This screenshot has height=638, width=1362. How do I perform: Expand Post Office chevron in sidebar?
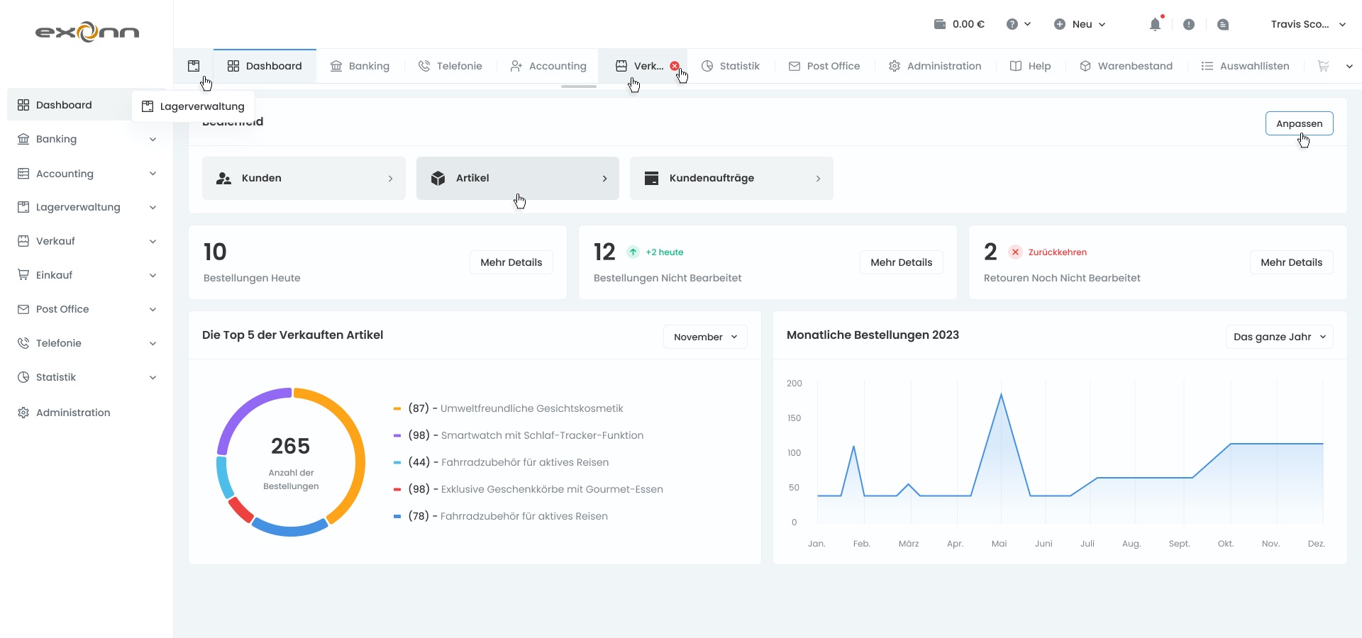(x=153, y=310)
